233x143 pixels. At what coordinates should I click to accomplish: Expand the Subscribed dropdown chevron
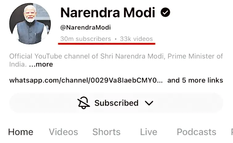149,103
